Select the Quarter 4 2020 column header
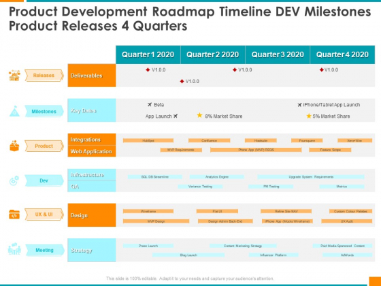The image size is (381, 286). pos(342,54)
